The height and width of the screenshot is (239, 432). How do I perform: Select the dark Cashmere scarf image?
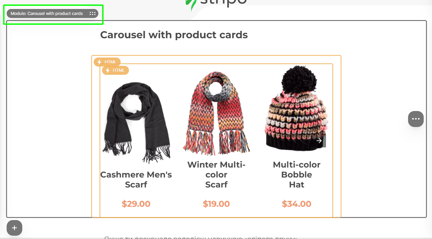(136, 123)
